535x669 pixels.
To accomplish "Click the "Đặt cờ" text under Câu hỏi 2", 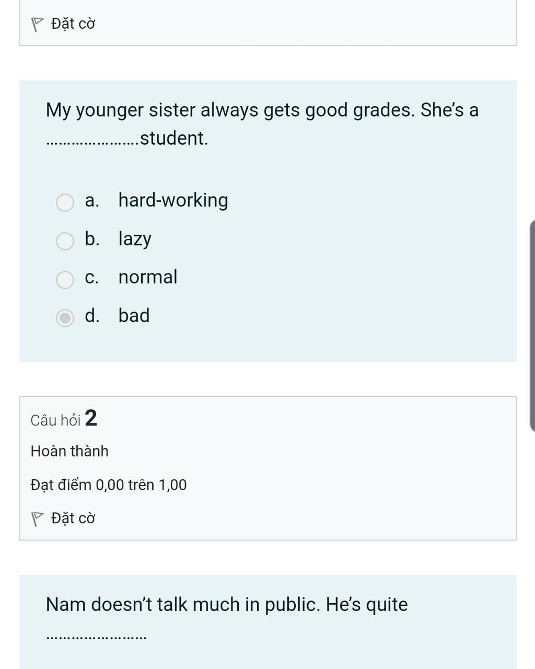I will click(73, 518).
